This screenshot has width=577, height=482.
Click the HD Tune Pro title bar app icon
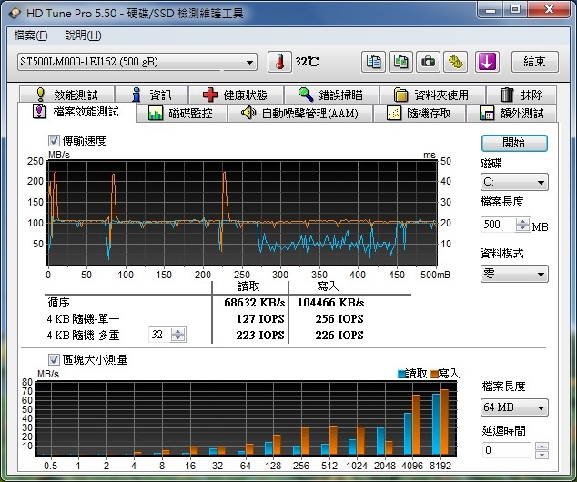[15, 14]
